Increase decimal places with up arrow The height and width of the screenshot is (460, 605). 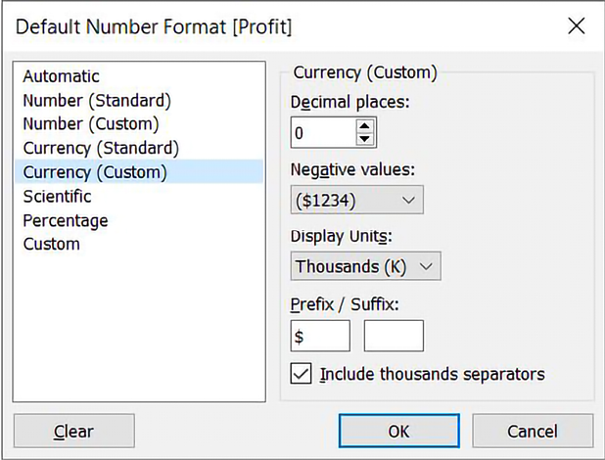(365, 125)
